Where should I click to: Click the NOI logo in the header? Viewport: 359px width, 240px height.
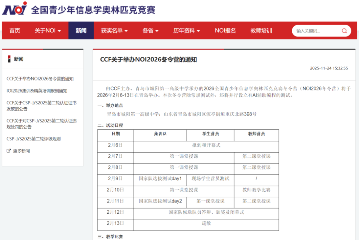tap(15, 9)
